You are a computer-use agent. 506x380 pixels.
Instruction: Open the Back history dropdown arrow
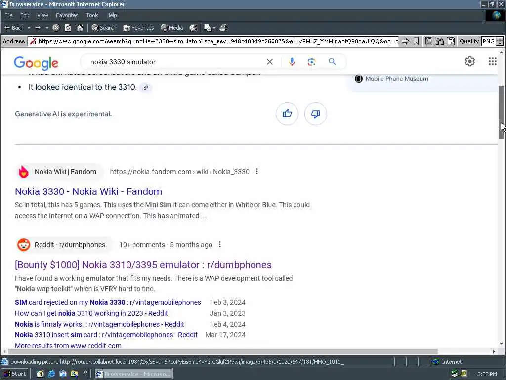(x=29, y=28)
